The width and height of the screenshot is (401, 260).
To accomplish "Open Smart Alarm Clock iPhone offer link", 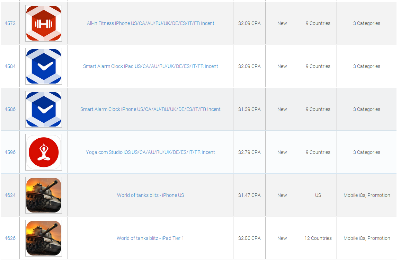I will pos(150,109).
